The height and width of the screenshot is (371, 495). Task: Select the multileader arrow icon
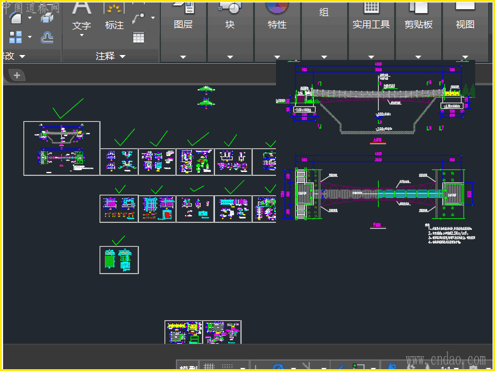pyautogui.click(x=138, y=19)
